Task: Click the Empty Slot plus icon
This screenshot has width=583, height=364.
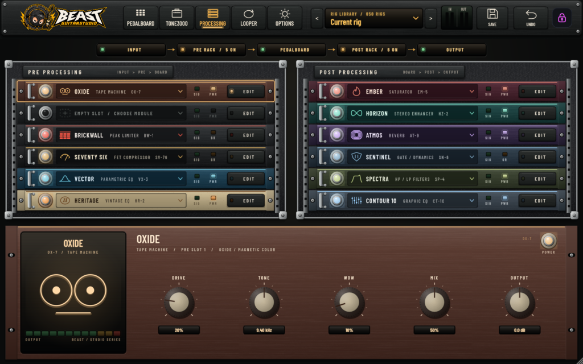Action: pos(65,113)
